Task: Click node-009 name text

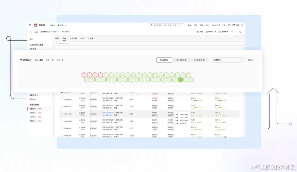Action: pos(68,121)
